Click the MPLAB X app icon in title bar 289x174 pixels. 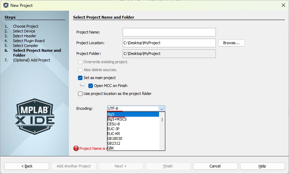(6, 5)
